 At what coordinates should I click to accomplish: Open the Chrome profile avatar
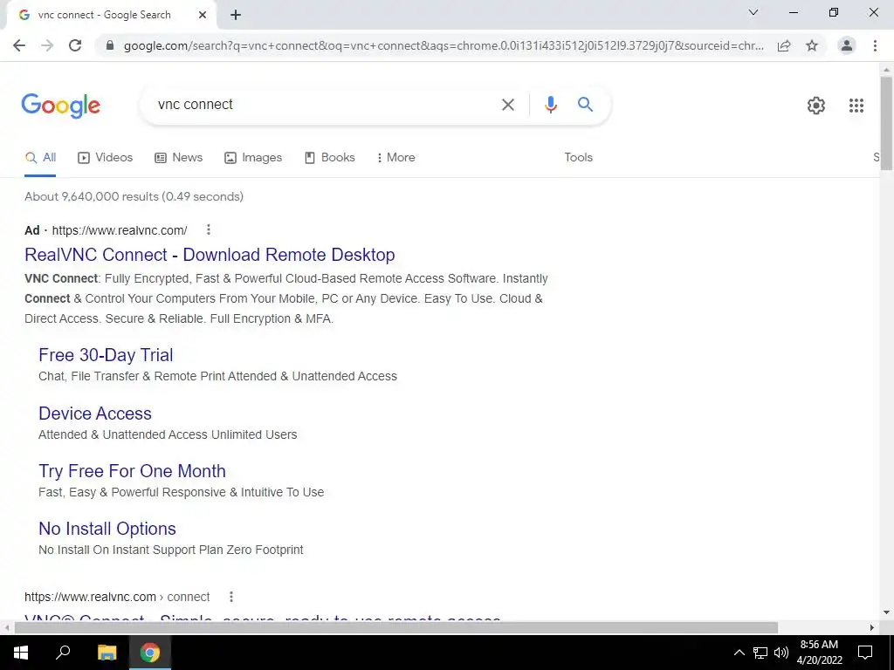(847, 45)
